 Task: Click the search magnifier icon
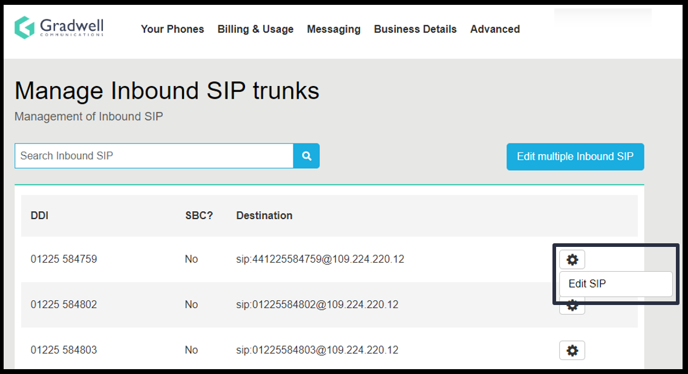pos(306,156)
